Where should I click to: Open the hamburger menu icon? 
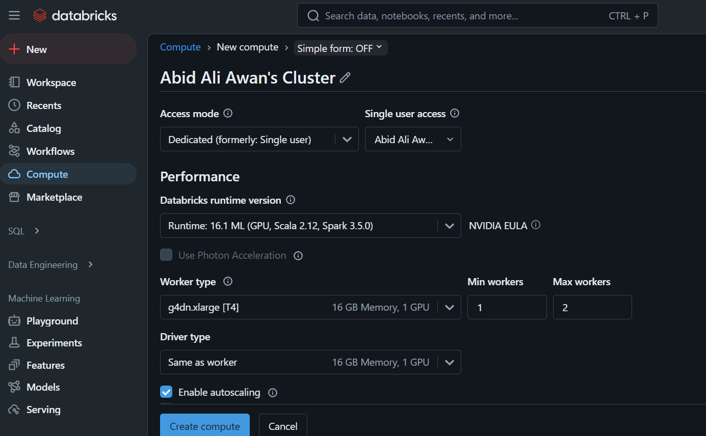[14, 16]
